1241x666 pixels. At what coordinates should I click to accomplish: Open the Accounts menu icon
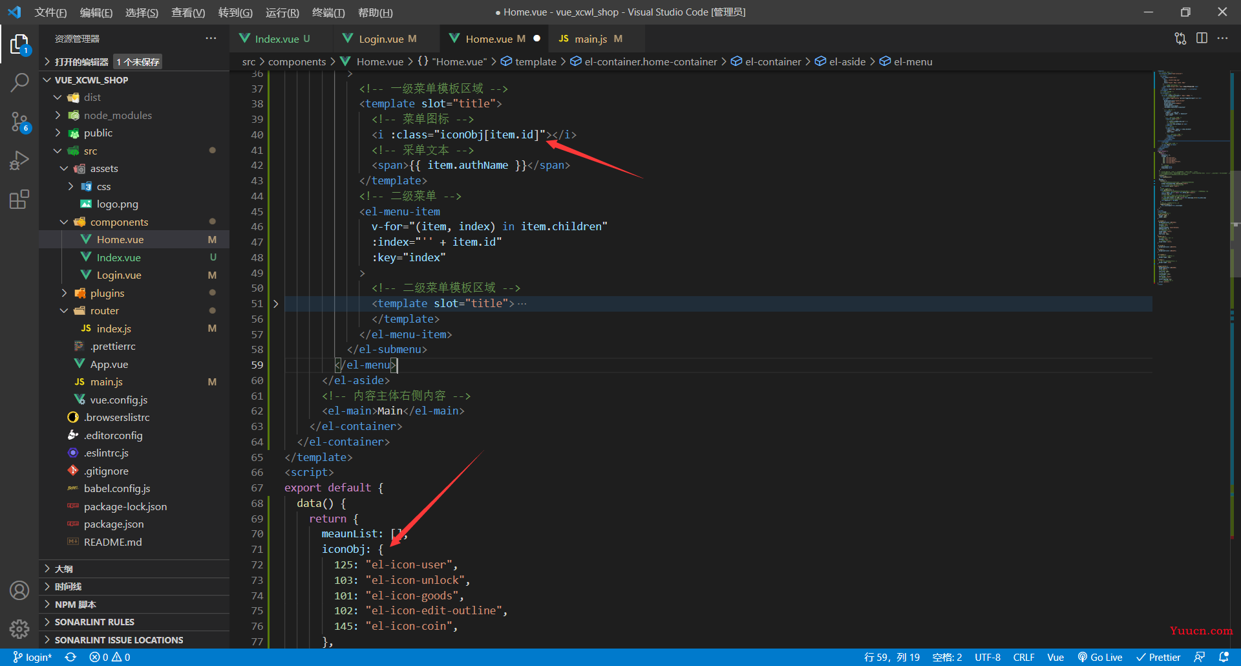point(19,590)
